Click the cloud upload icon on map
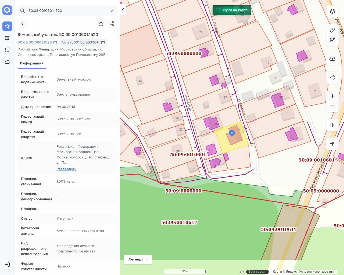The width and height of the screenshot is (344, 275). click(332, 59)
